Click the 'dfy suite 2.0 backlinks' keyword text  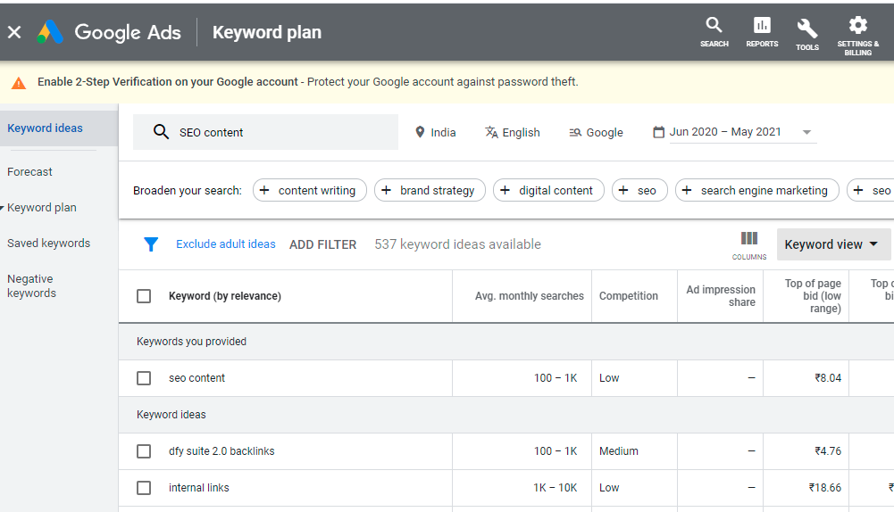tap(221, 451)
